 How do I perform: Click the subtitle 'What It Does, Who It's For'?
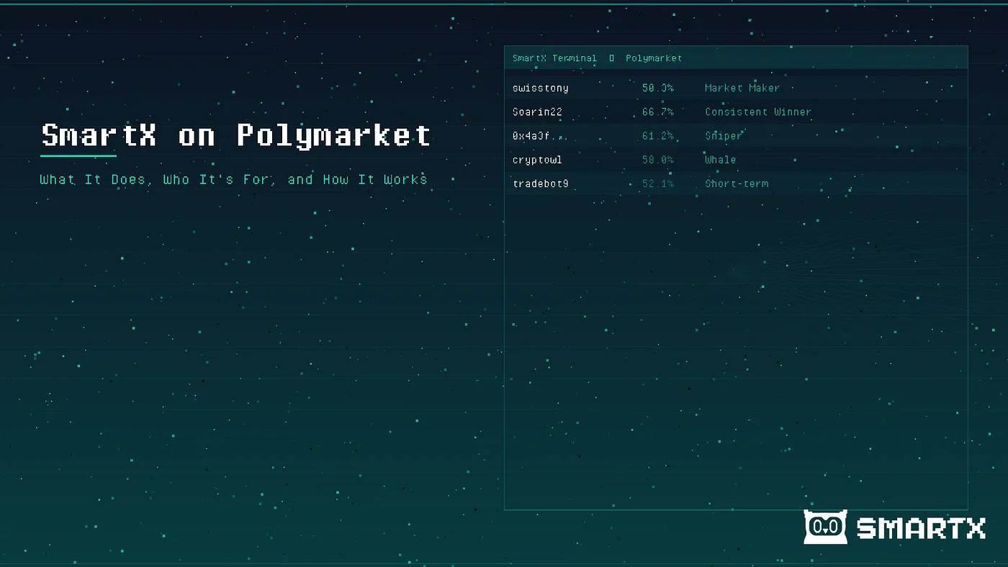(x=158, y=179)
